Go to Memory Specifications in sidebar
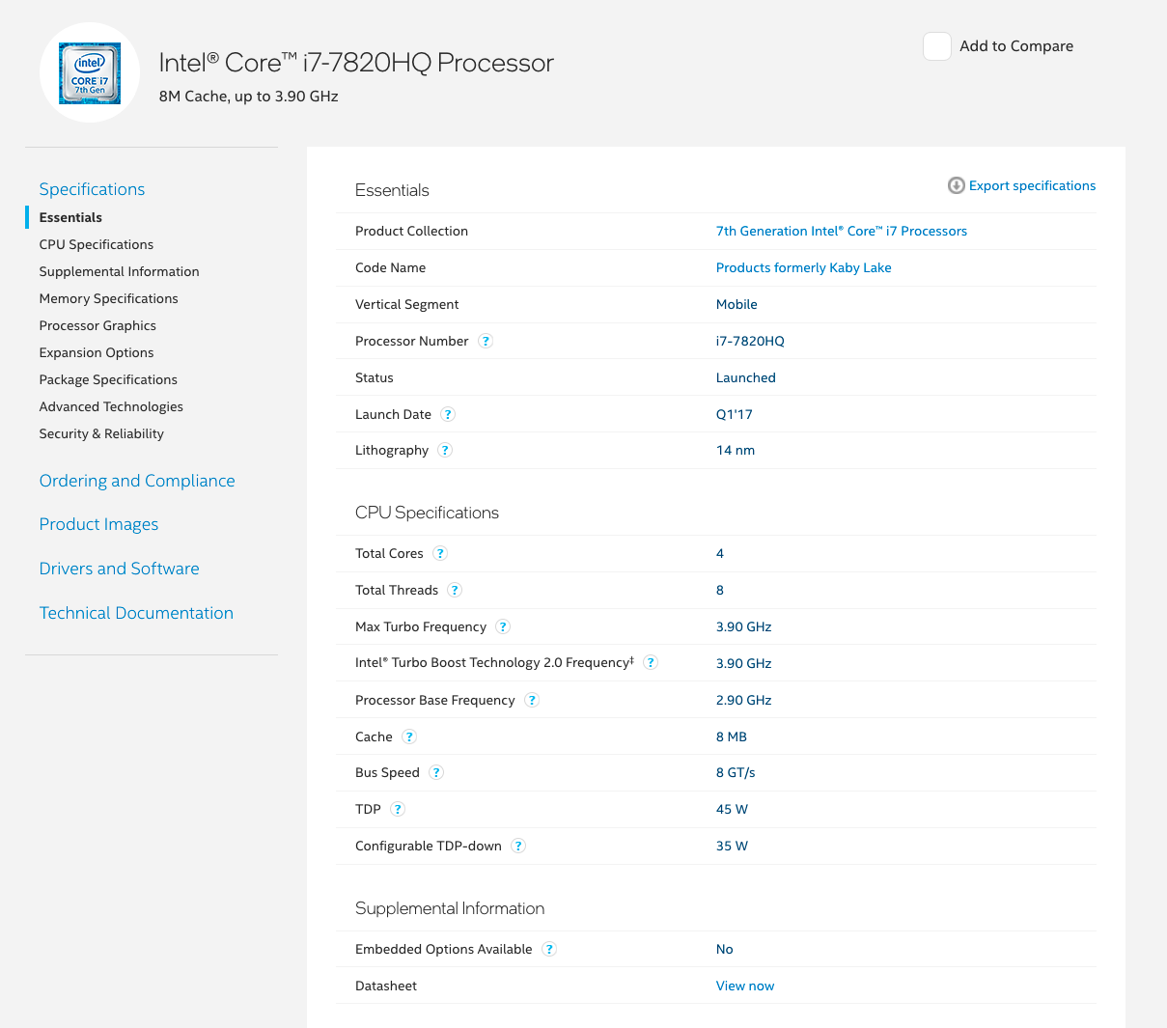 point(108,298)
